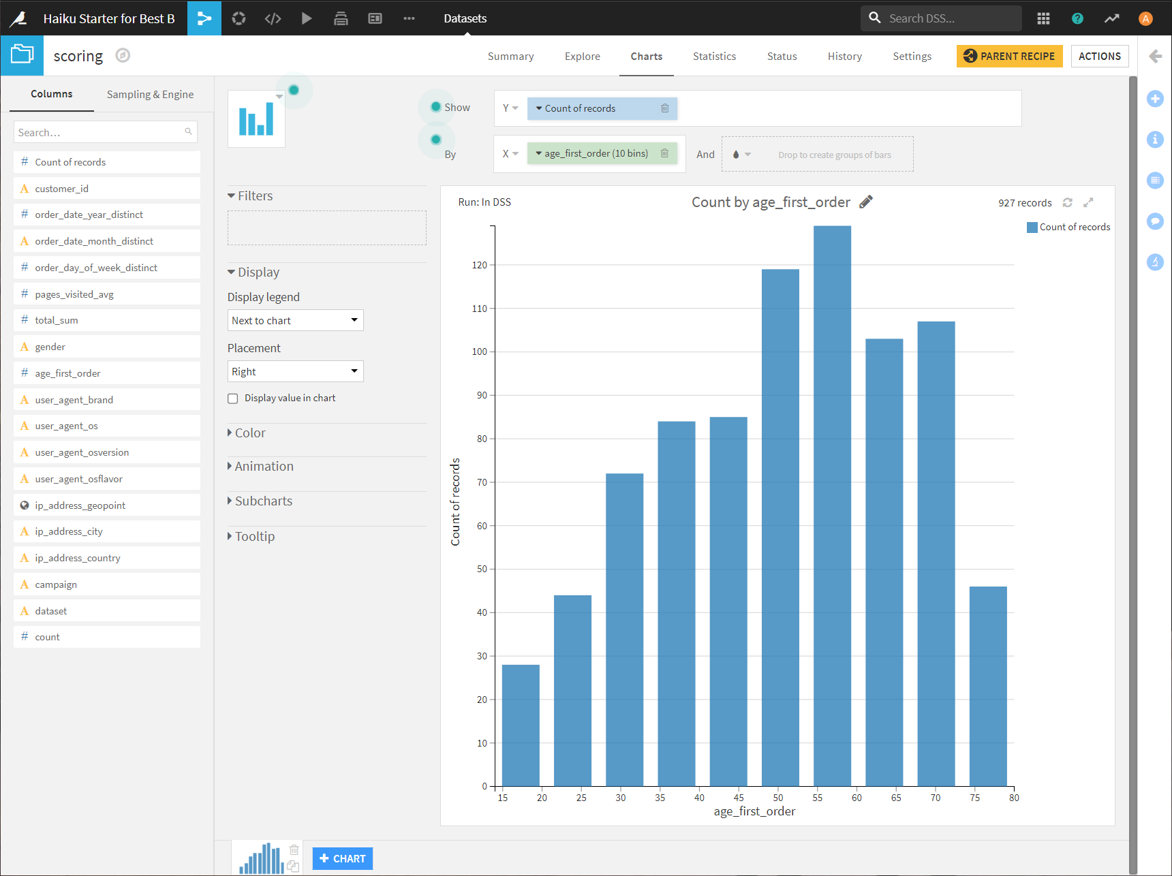
Task: Go to the History tab
Action: pos(844,56)
